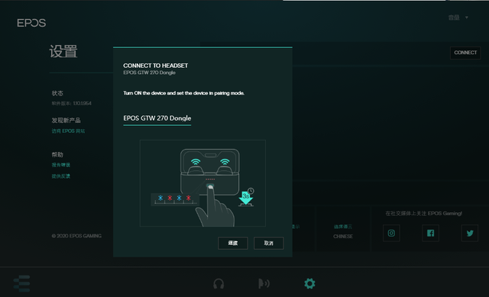Switch to the headphone playback section

point(219,283)
